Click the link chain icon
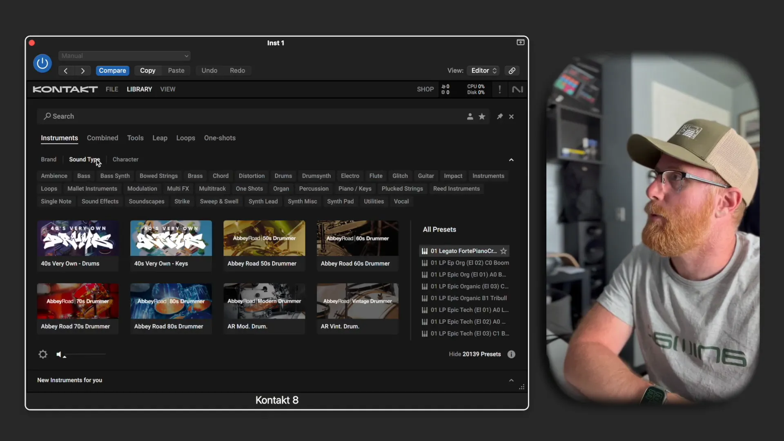The image size is (784, 441). [x=512, y=71]
